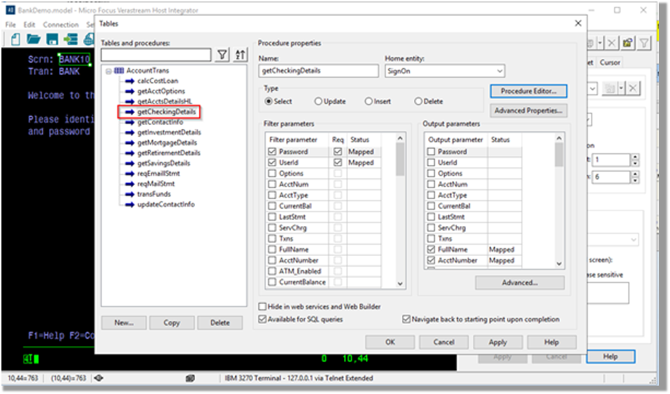
Task: Copy the selected procedure
Action: (172, 323)
